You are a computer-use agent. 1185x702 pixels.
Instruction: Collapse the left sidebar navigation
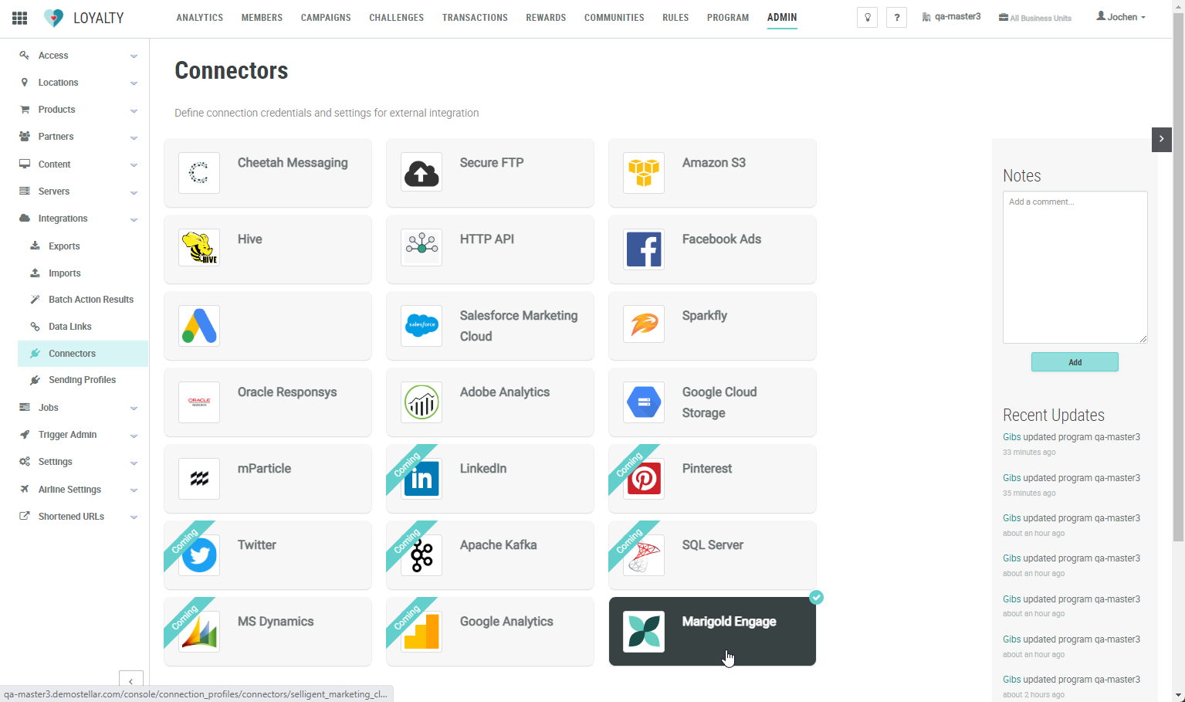tap(131, 680)
